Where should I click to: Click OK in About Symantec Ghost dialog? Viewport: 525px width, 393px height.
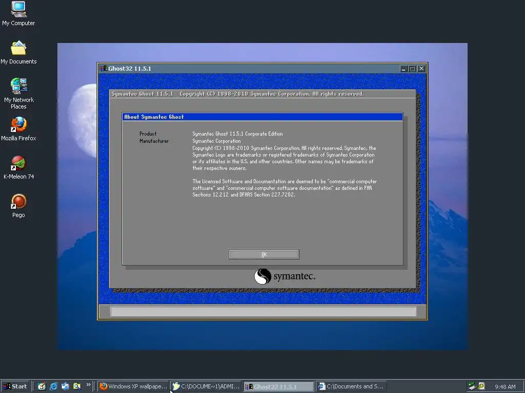264,254
